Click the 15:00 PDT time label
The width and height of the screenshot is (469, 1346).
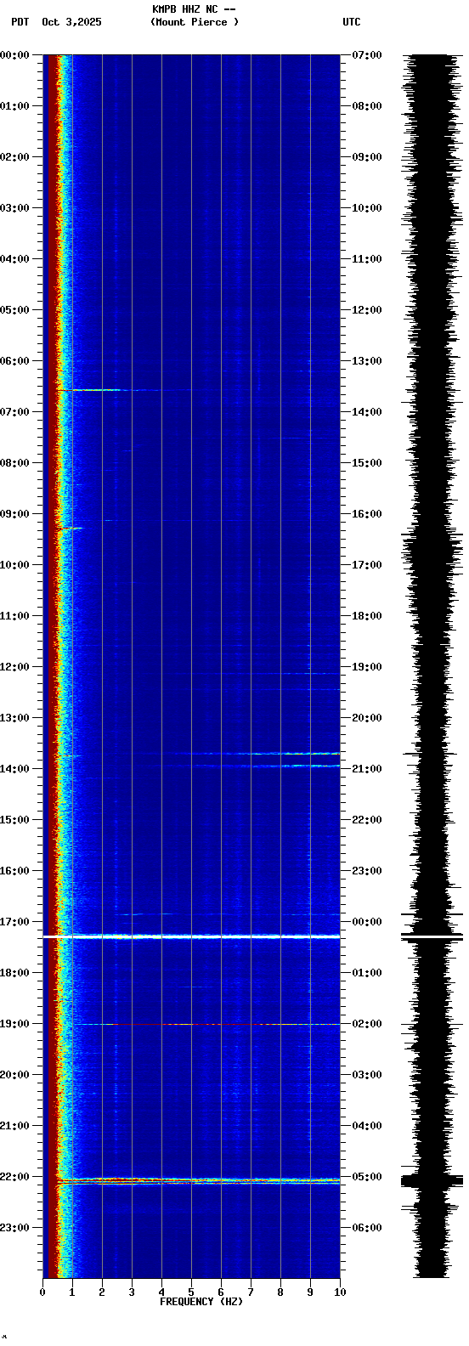14,820
